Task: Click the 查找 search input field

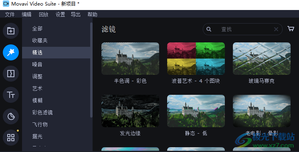Action: point(242,29)
